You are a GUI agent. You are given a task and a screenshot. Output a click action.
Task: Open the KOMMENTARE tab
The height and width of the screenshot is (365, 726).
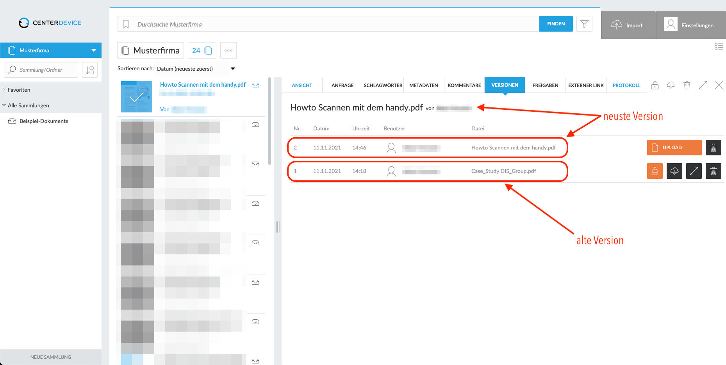click(464, 85)
